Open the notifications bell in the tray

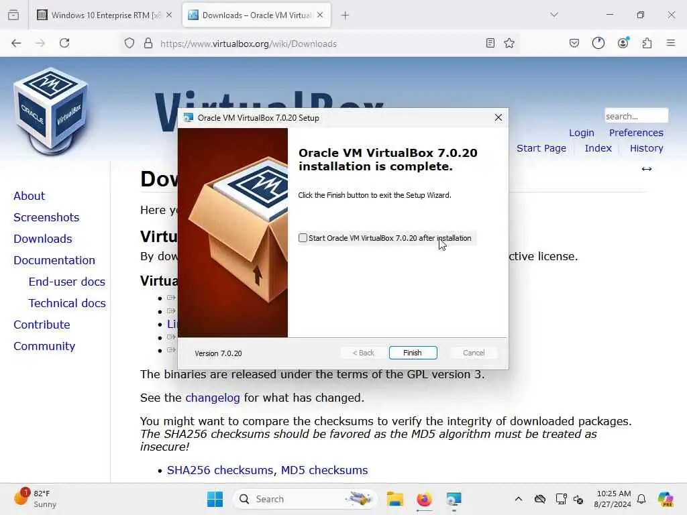pyautogui.click(x=641, y=499)
